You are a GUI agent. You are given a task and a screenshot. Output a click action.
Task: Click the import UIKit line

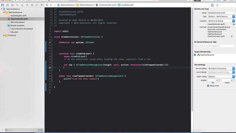click(x=61, y=31)
